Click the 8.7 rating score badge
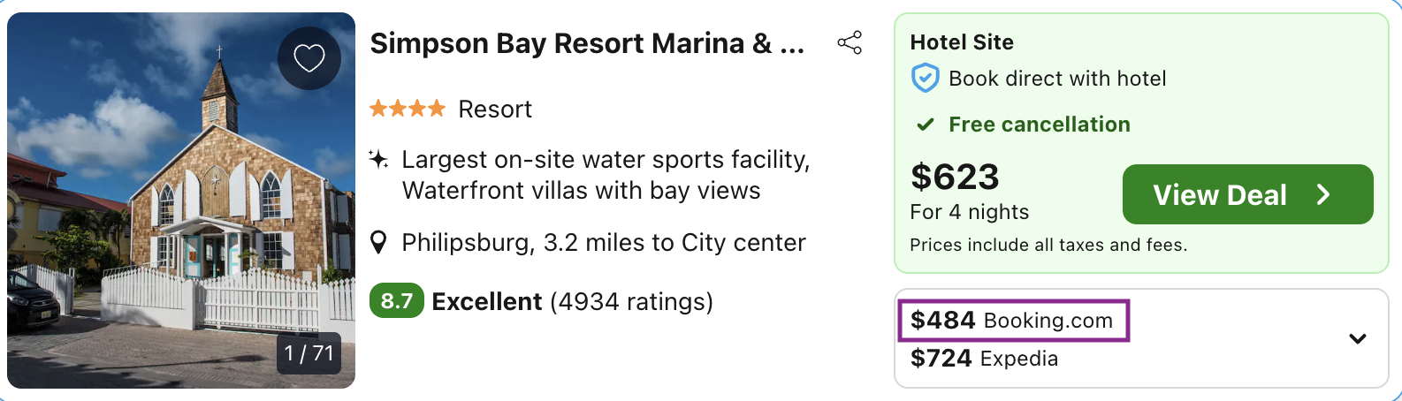1402x401 pixels. (x=396, y=301)
